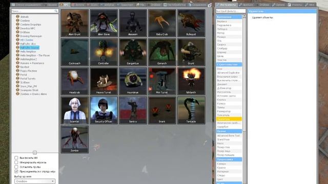Select the Веревка tool
The height and width of the screenshot is (184, 328).
(x=229, y=21)
